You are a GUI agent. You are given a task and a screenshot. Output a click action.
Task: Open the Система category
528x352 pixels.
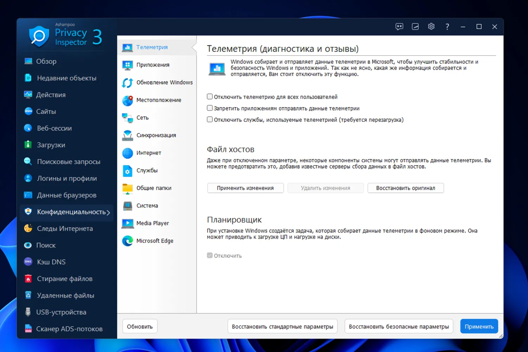click(x=157, y=206)
